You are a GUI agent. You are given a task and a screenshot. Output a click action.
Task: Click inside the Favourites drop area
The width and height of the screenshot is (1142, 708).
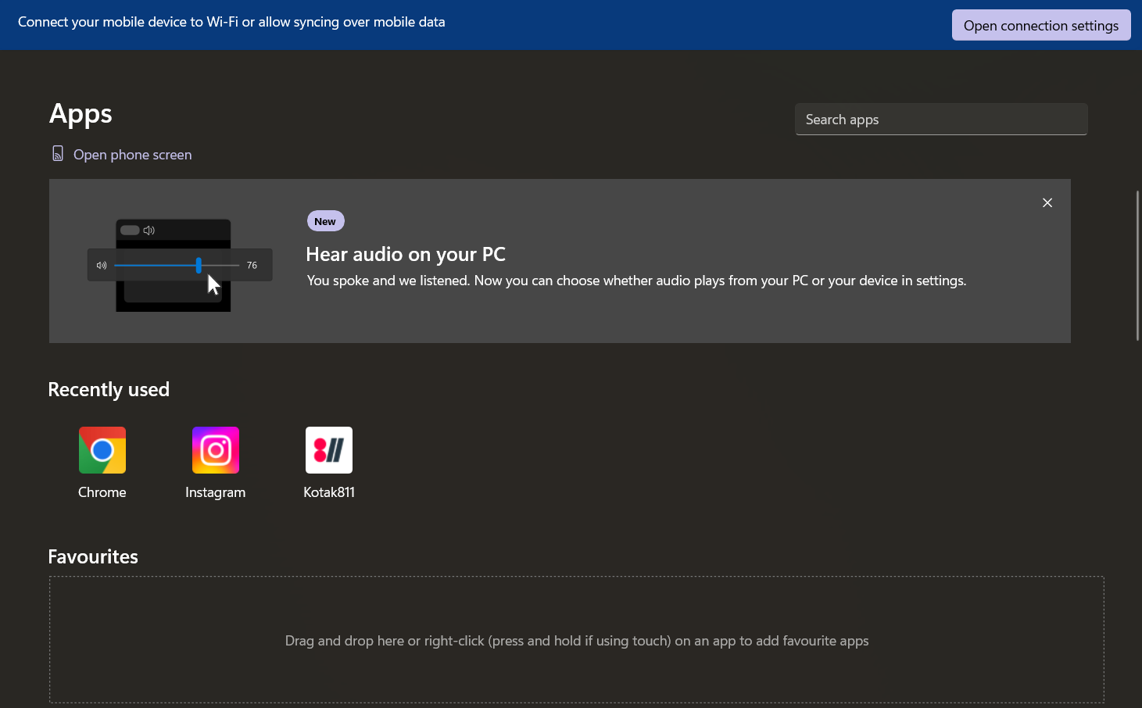coord(577,640)
